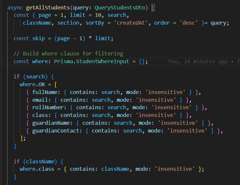Click the rollNumber filter key
Image resolution: width=240 pixels, height=185 pixels.
coord(48,108)
